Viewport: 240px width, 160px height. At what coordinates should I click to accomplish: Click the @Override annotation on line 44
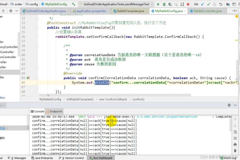pos(73,73)
